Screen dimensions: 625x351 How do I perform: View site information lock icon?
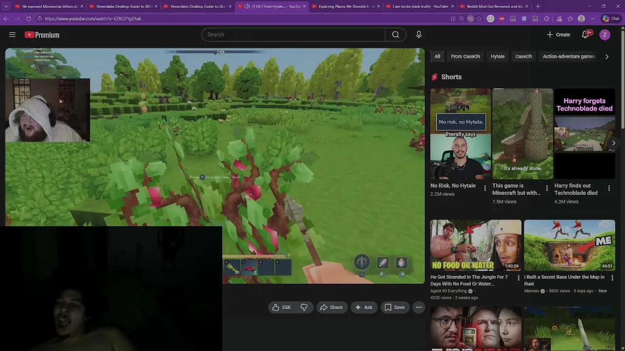click(40, 19)
